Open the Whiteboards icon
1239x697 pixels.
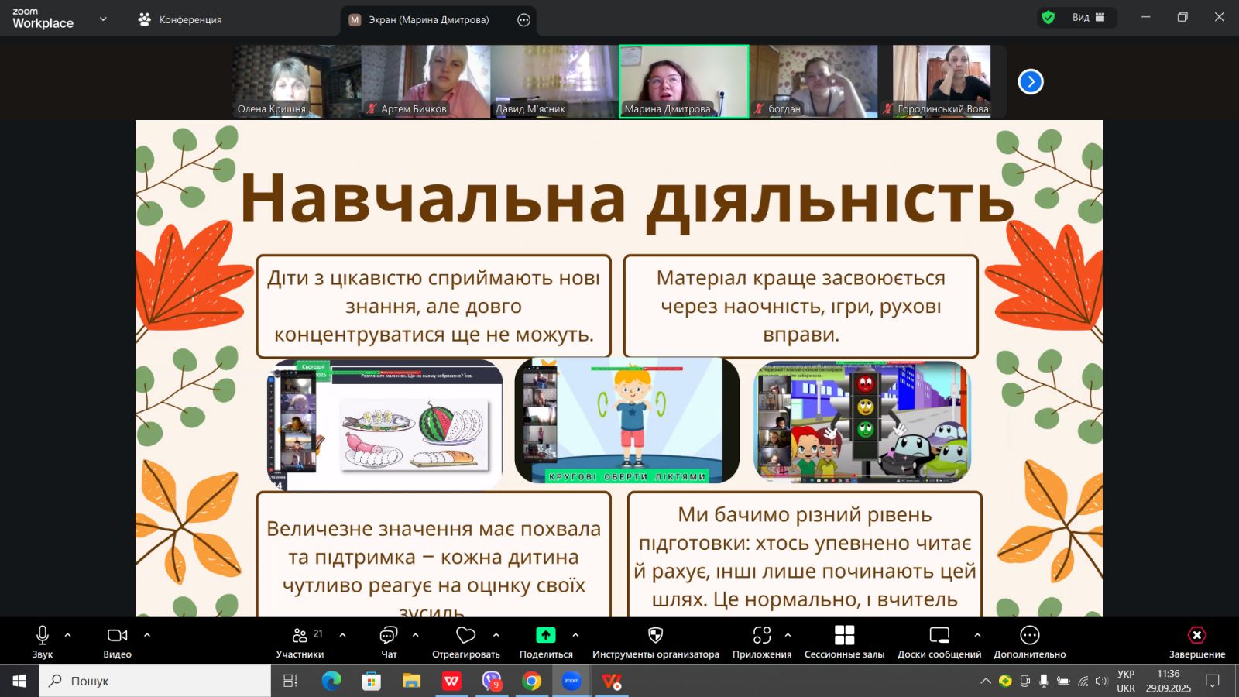(939, 635)
